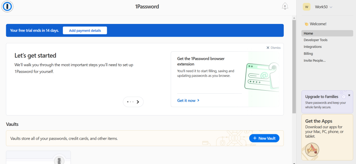Open the vault card thumbnail

tap(38, 157)
